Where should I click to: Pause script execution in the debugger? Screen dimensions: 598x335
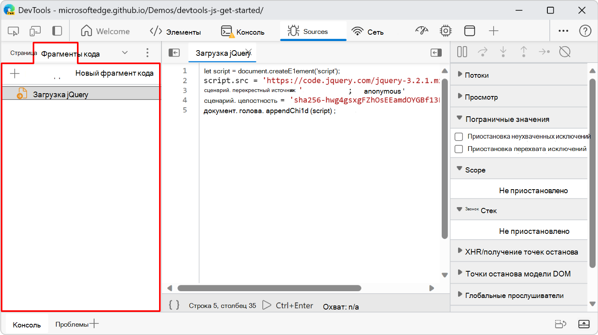tap(462, 52)
